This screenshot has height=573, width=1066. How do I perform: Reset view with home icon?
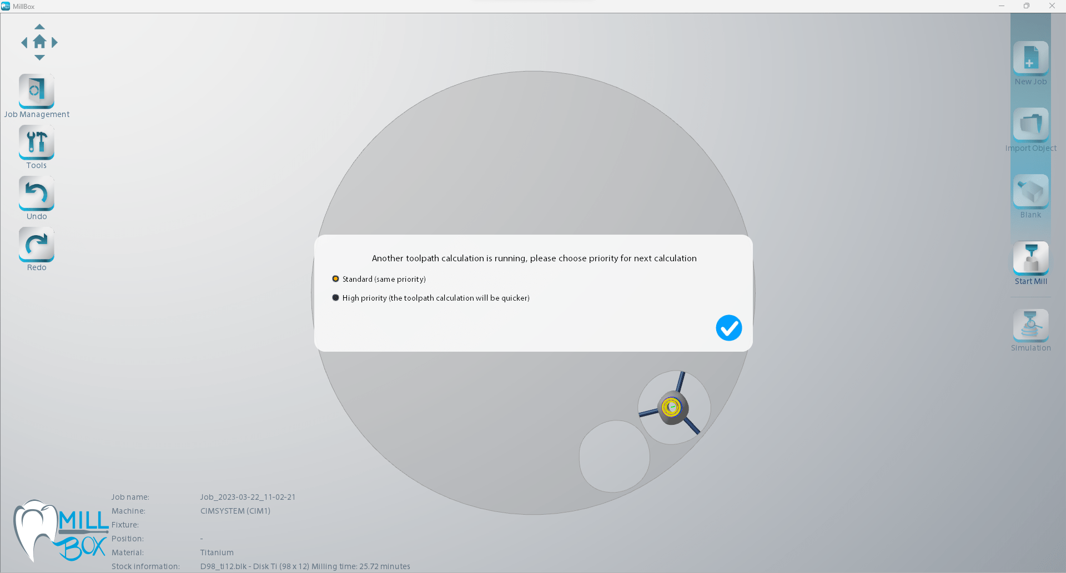click(39, 42)
